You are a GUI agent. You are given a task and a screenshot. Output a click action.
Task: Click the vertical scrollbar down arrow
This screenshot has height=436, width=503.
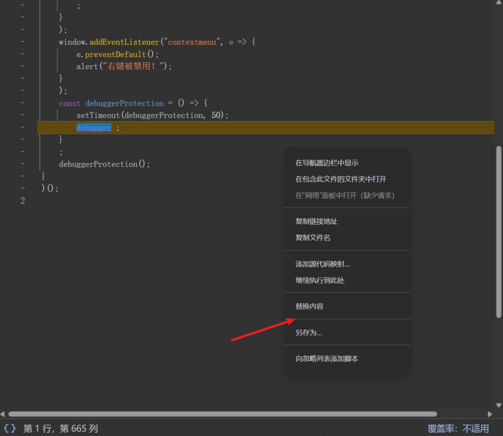tap(498, 405)
